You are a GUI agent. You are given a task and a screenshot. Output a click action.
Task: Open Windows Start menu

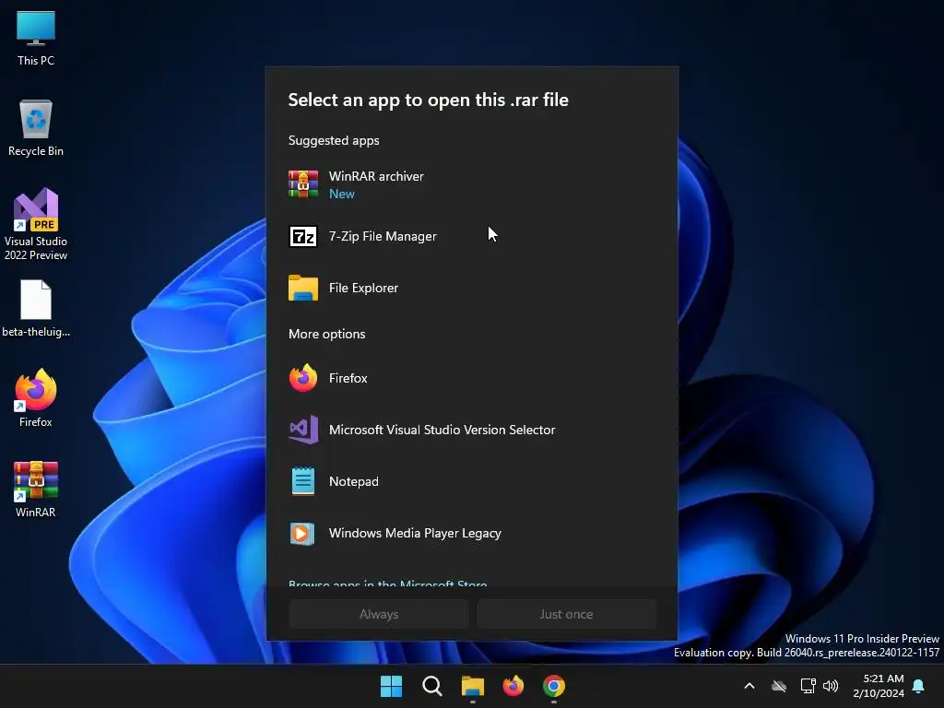pyautogui.click(x=391, y=686)
